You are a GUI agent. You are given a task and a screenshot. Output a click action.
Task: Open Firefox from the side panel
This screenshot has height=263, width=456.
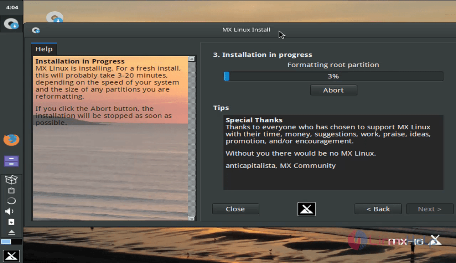[11, 139]
